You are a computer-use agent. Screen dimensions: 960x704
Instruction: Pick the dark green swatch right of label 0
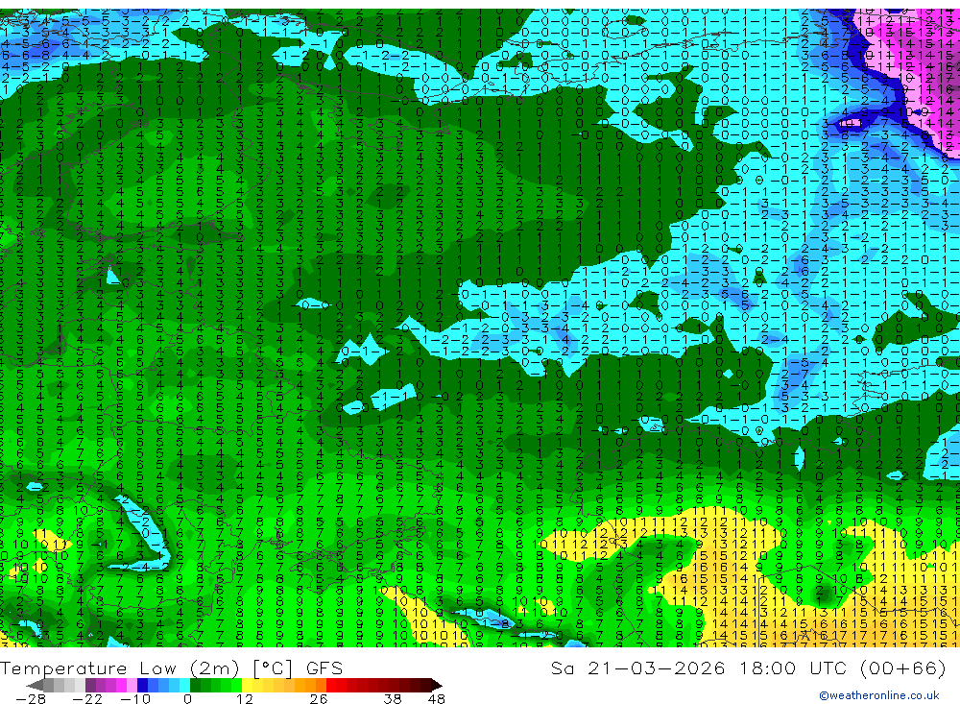(x=195, y=686)
